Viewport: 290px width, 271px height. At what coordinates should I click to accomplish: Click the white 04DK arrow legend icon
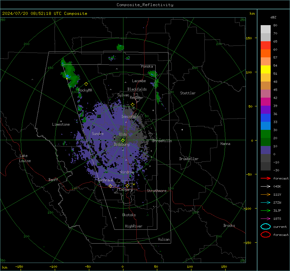click(x=266, y=187)
